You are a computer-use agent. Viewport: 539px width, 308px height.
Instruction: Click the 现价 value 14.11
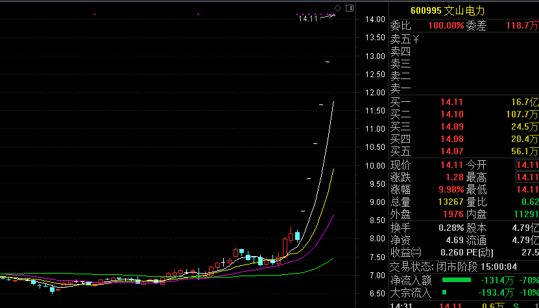pos(452,165)
